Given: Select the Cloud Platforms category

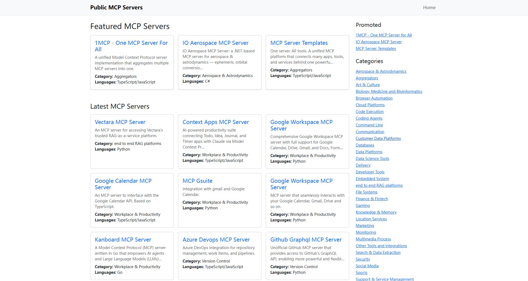Looking at the screenshot, I should click(x=370, y=105).
